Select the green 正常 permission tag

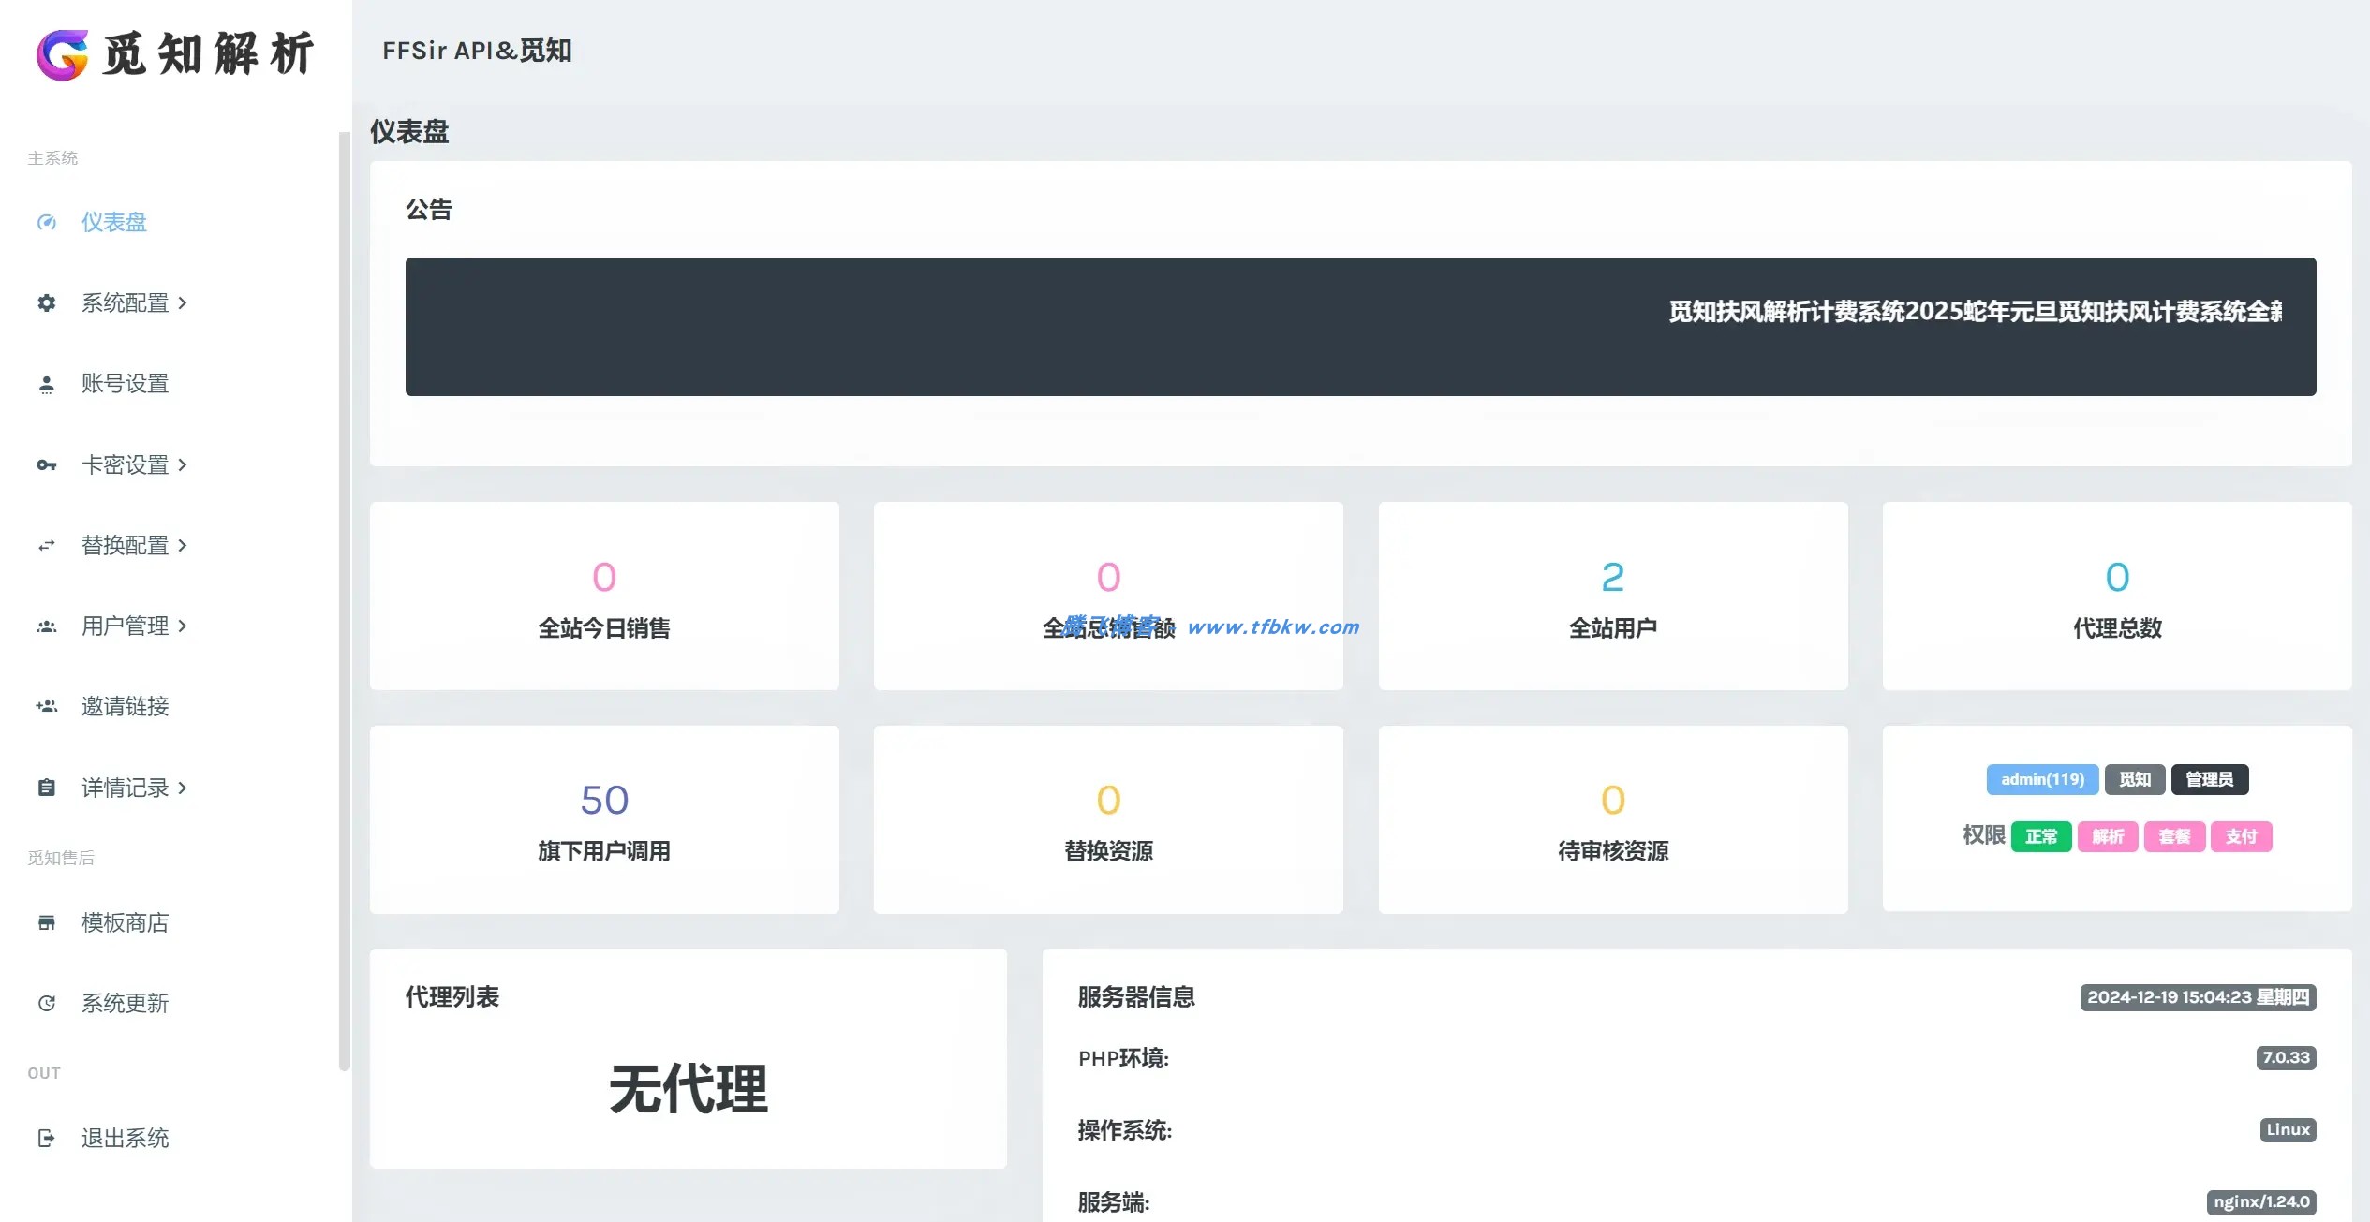pyautogui.click(x=2041, y=836)
